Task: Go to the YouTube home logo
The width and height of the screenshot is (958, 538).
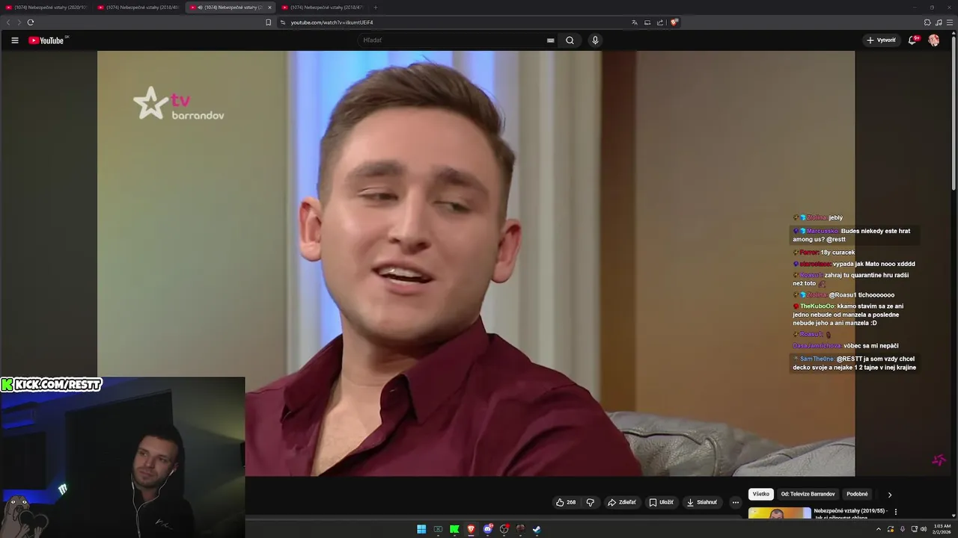Action: tap(48, 40)
